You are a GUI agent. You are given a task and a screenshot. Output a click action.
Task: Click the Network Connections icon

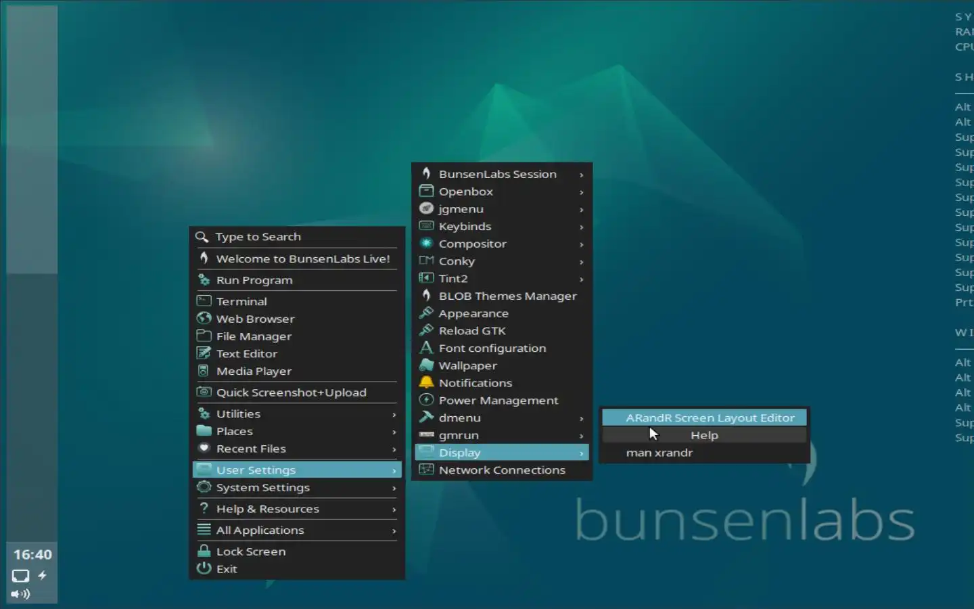point(426,470)
